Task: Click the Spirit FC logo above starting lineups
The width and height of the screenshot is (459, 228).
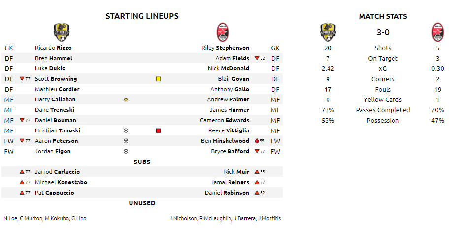Action: 62,32
